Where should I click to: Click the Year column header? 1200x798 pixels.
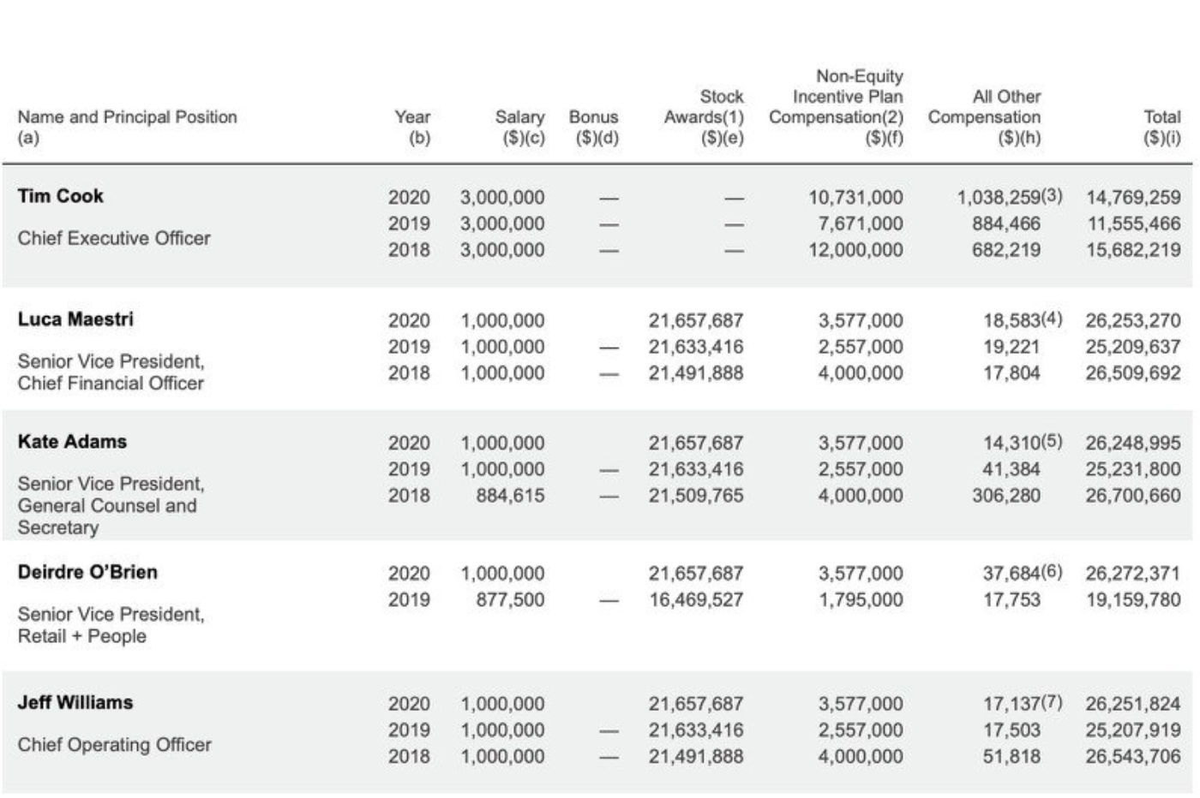point(412,127)
